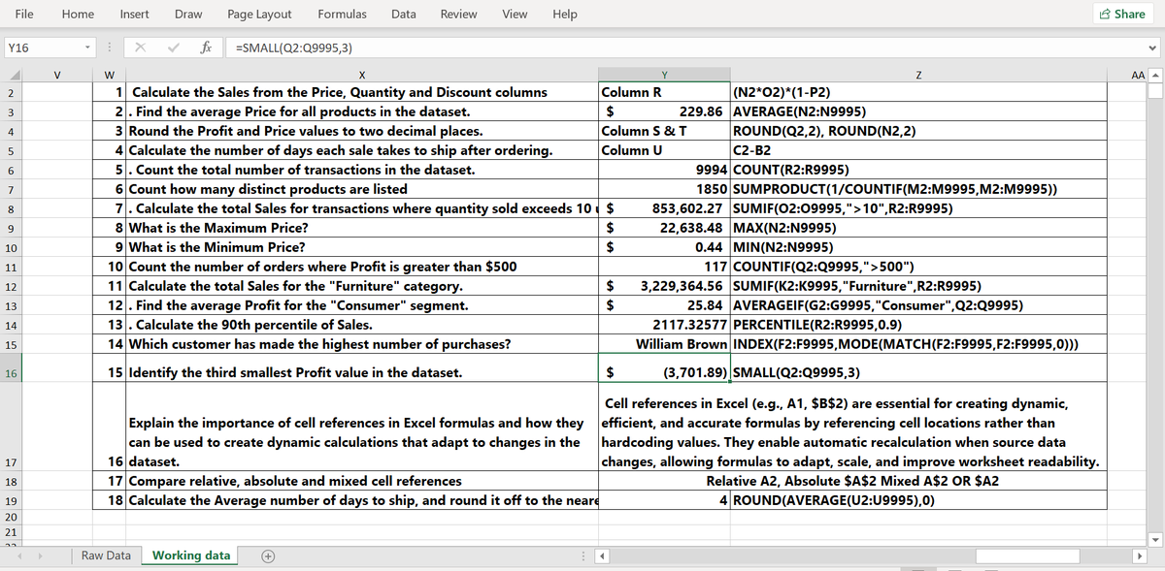Screen dimensions: 1165x571
Task: Add a new sheet with plus icon
Action: click(x=268, y=555)
